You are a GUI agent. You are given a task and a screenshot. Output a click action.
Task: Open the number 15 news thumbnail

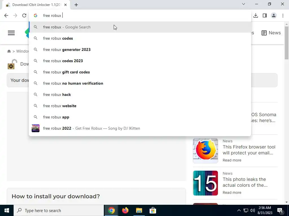click(205, 183)
